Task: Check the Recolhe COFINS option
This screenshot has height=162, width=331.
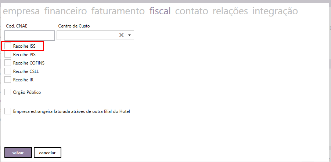Action: pyautogui.click(x=8, y=63)
